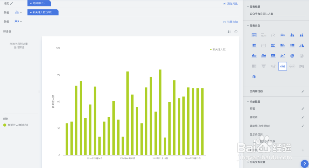Open 时间(按日) dimension pill menu

[39, 3]
